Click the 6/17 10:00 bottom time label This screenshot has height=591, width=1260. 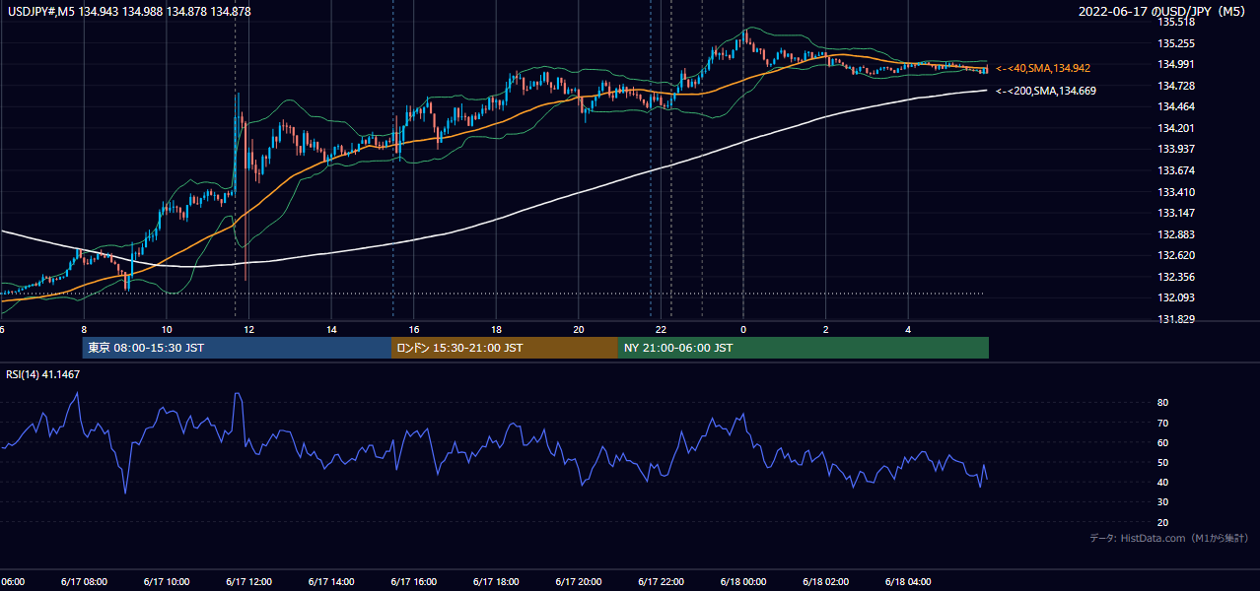point(167,581)
